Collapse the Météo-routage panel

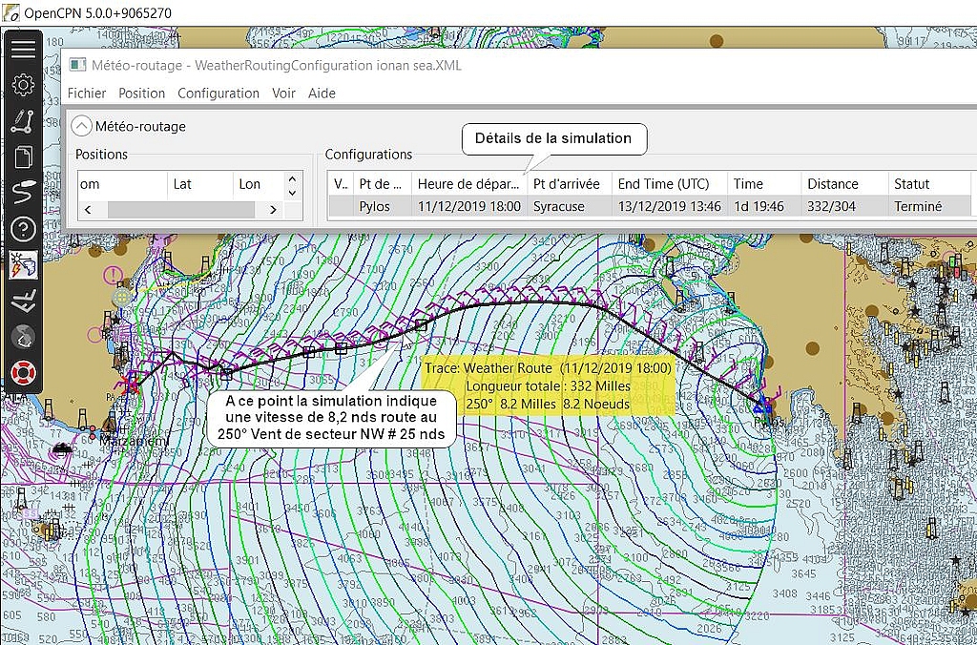click(82, 126)
